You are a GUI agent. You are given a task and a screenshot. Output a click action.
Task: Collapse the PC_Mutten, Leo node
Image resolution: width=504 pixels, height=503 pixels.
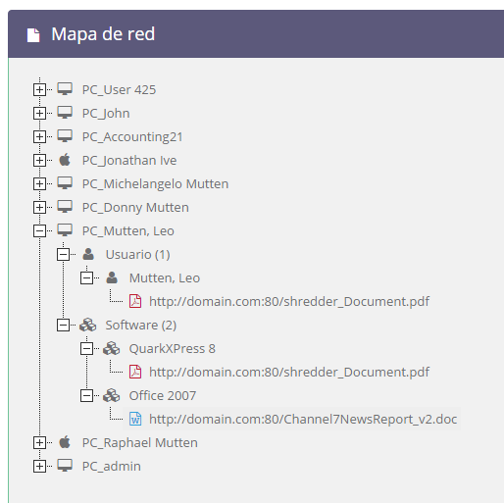coord(39,230)
